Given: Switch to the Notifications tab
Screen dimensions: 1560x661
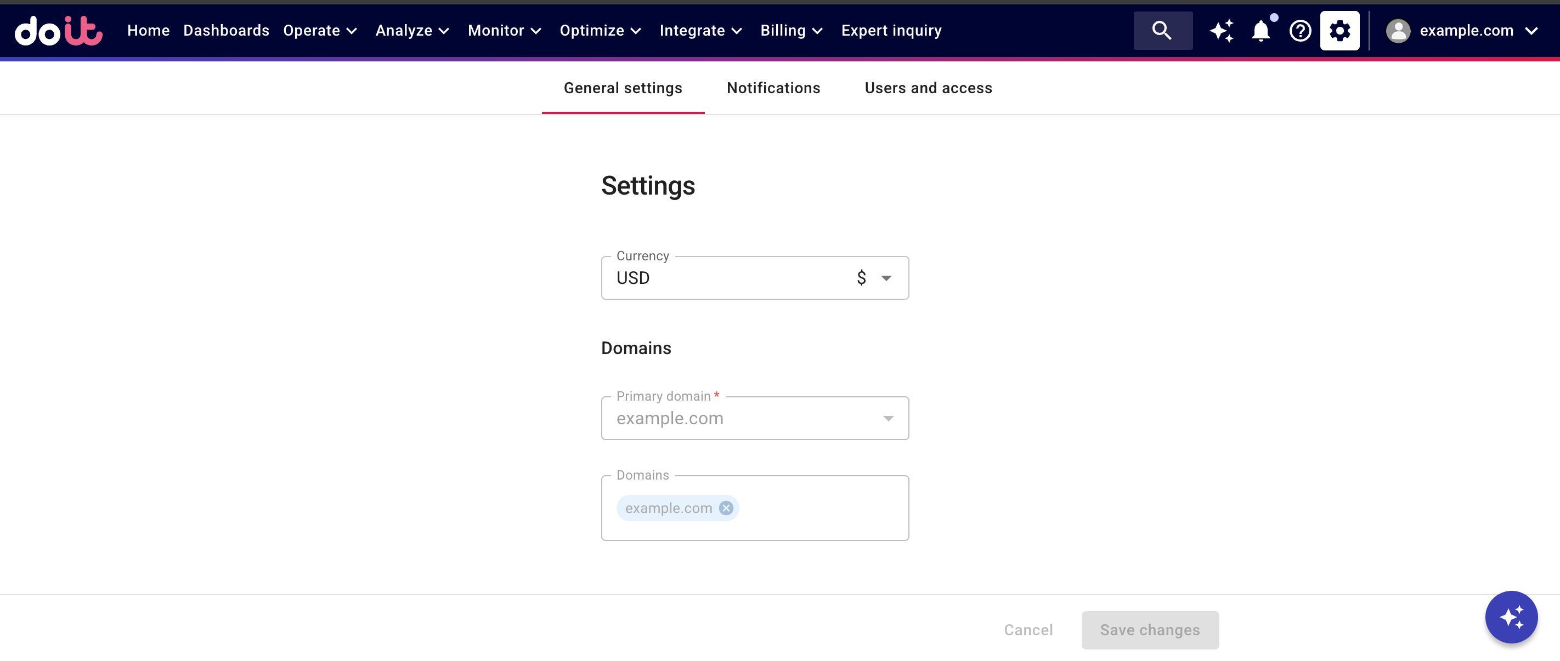Looking at the screenshot, I should [x=773, y=88].
